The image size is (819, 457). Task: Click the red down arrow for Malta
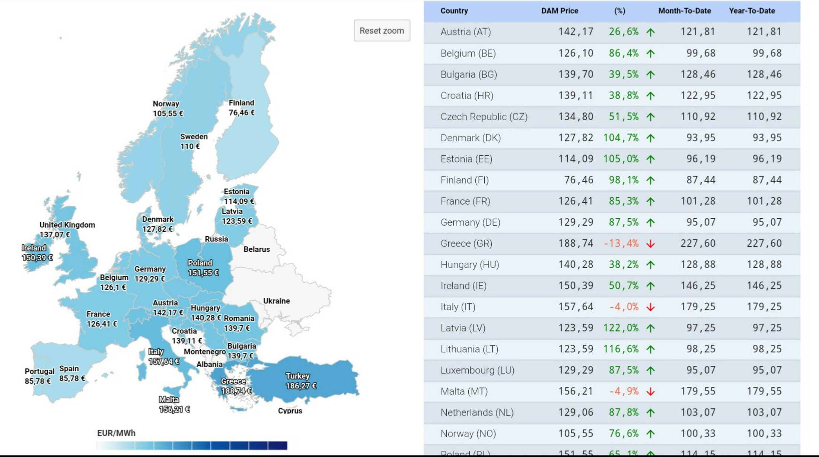click(x=650, y=392)
